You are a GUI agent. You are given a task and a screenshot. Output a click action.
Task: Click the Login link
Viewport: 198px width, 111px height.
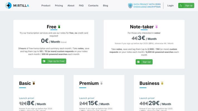click(x=170, y=6)
